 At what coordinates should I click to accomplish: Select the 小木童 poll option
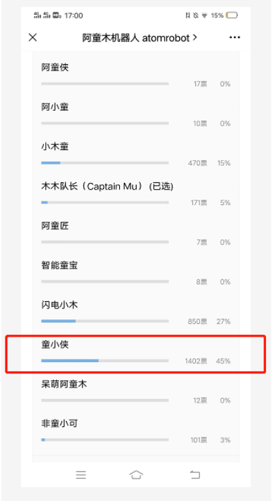(136, 155)
